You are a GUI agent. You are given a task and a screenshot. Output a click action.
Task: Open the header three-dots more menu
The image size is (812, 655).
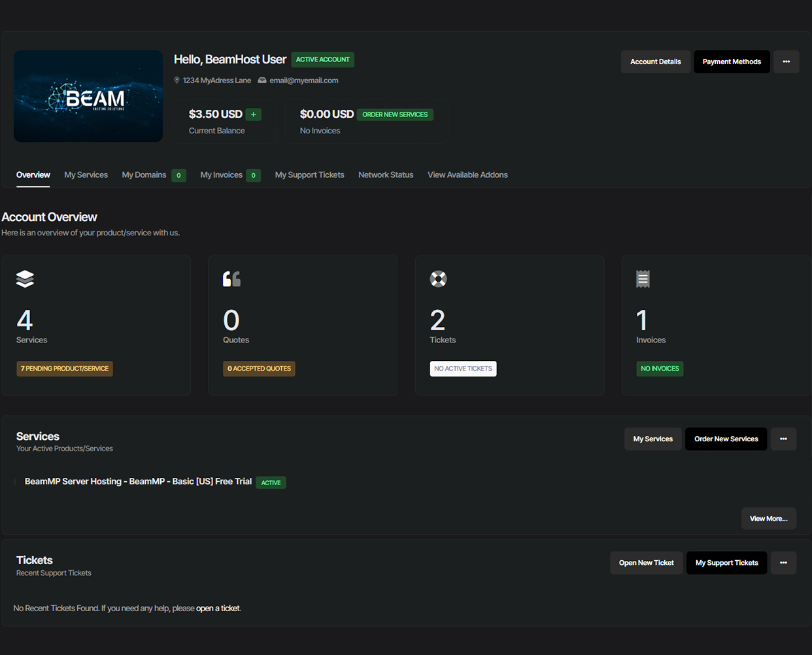(x=787, y=61)
